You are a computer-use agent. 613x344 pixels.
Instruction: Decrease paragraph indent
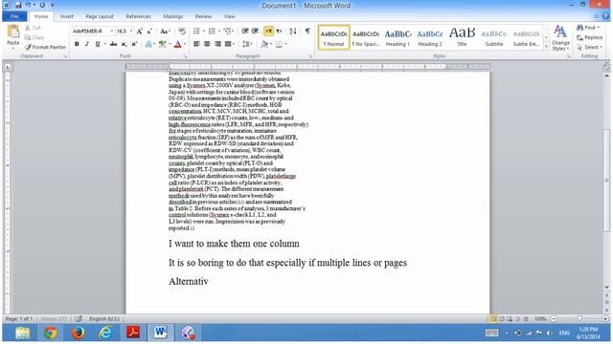pos(245,32)
